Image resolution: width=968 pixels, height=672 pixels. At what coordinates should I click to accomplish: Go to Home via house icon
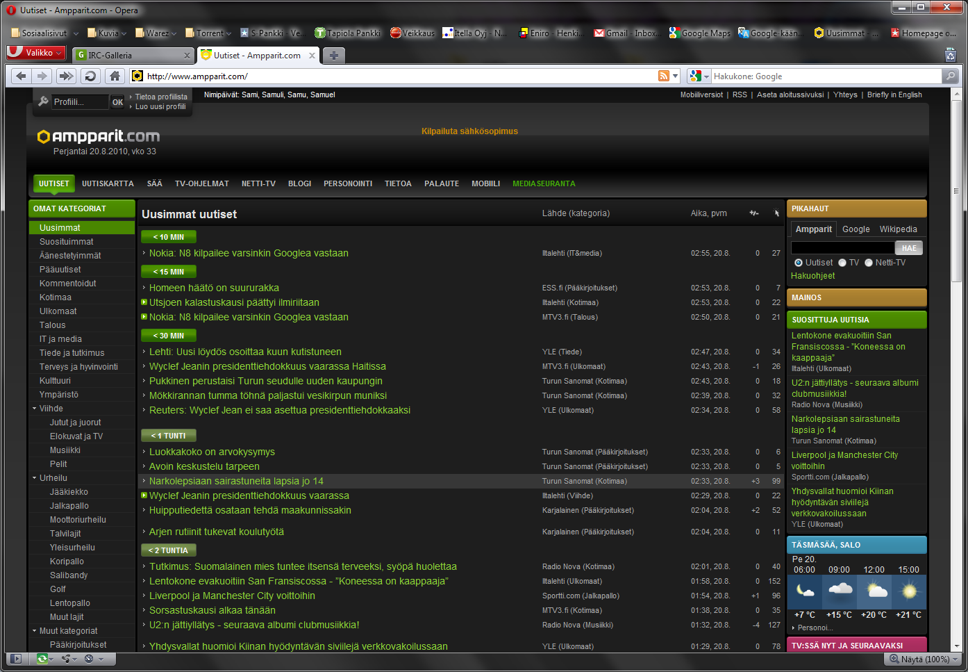tap(115, 76)
